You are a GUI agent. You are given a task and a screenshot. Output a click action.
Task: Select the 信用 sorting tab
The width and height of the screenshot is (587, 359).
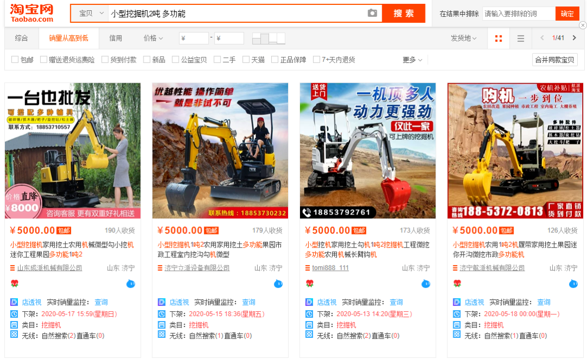pos(115,38)
